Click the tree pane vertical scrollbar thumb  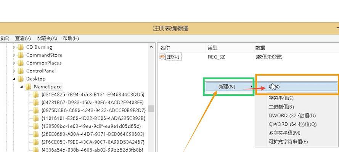click(151, 109)
